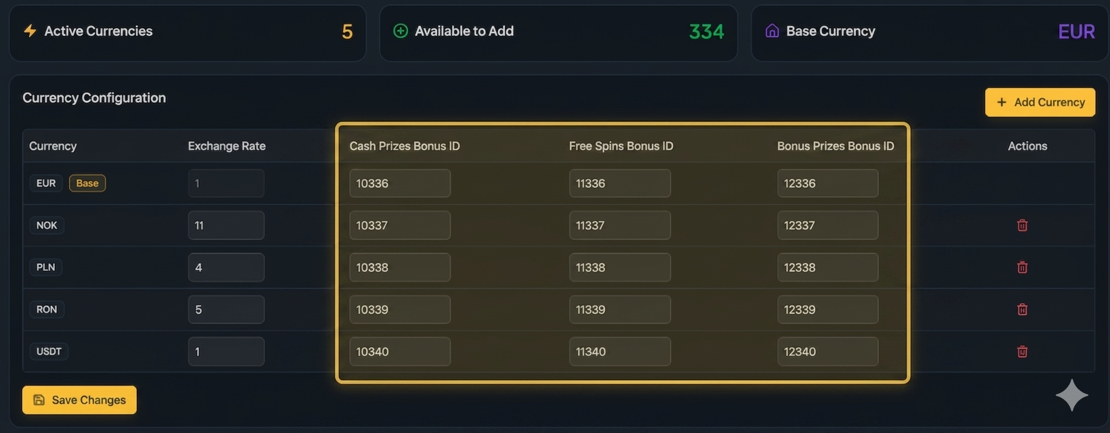Click the Add Currency button
Viewport: 1110px width, 433px height.
pos(1040,102)
